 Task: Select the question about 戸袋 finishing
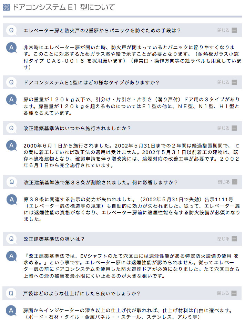coord(82,293)
